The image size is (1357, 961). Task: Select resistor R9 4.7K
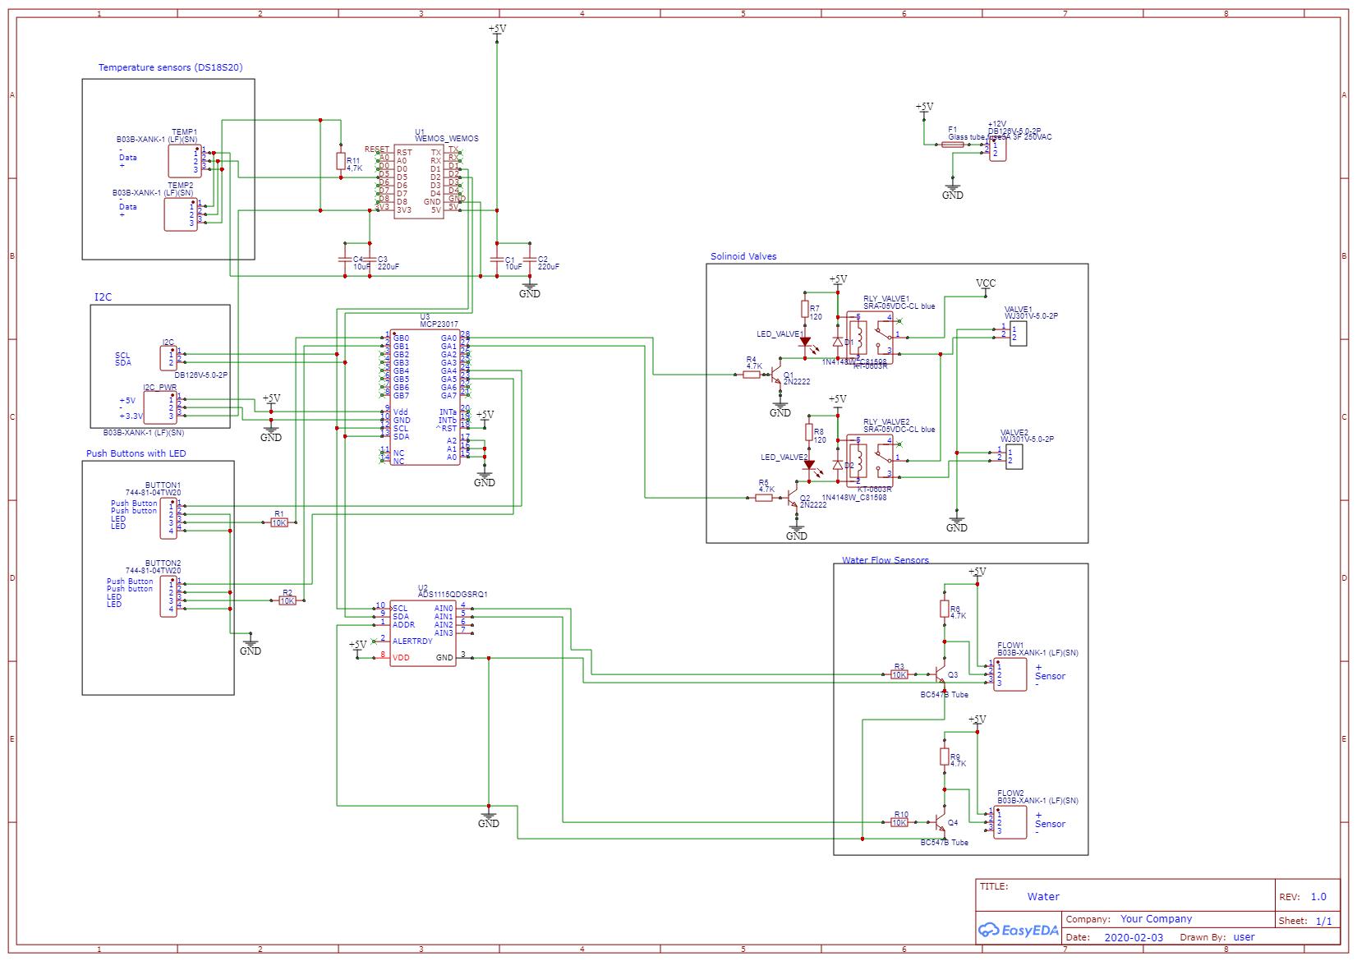pyautogui.click(x=945, y=756)
